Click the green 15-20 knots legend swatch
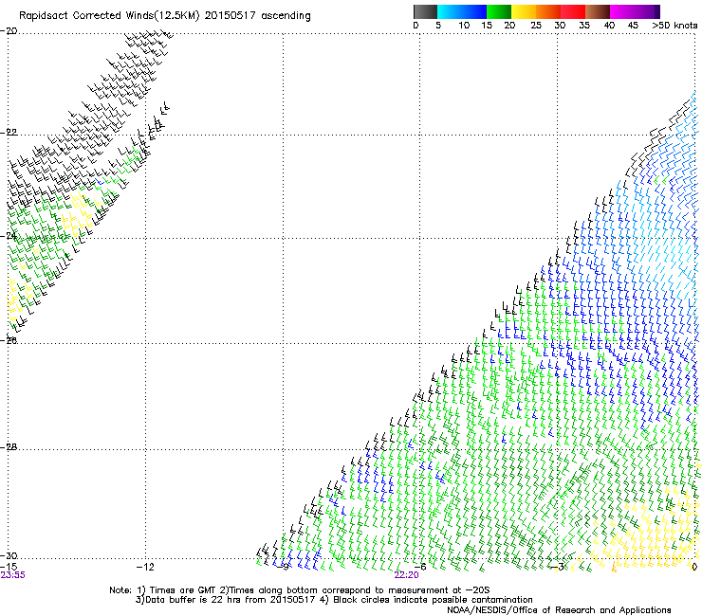 pos(499,11)
